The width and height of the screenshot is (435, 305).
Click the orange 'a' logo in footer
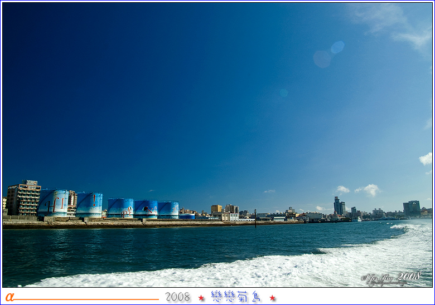click(9, 297)
